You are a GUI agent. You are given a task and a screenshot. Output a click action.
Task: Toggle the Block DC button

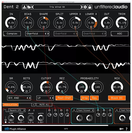117,98
